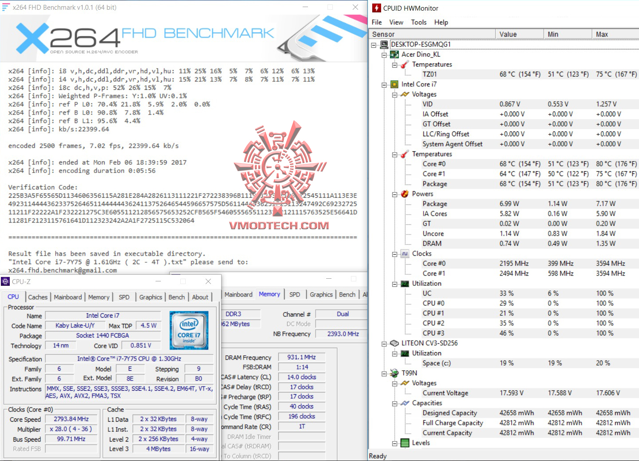Select the LLC/Ring Offset row

point(529,134)
